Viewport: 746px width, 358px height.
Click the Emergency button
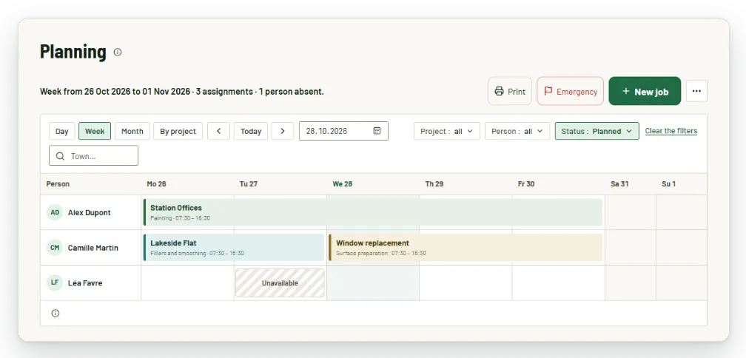[571, 91]
